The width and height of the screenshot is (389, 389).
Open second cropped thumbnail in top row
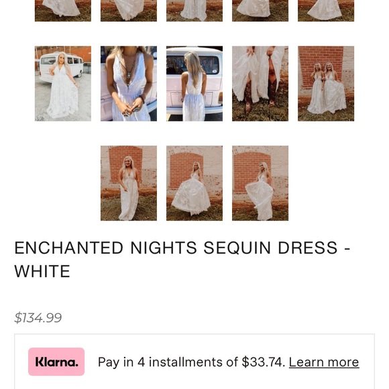(x=129, y=11)
